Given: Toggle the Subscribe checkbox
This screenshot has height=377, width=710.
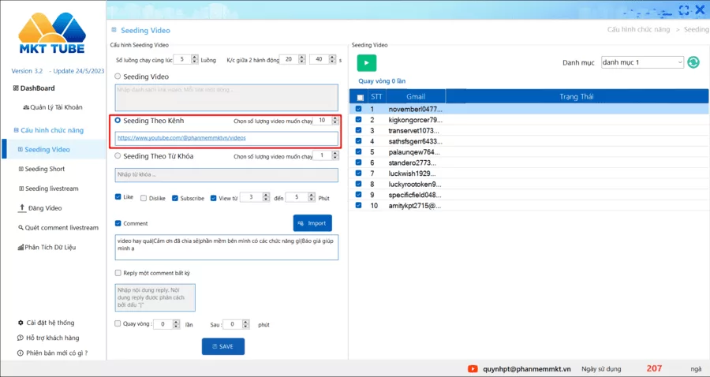Looking at the screenshot, I should (175, 198).
